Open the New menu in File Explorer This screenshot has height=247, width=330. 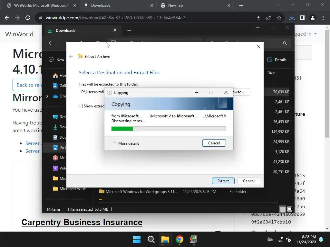point(56,59)
